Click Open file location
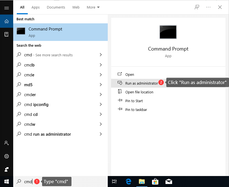 [168, 92]
